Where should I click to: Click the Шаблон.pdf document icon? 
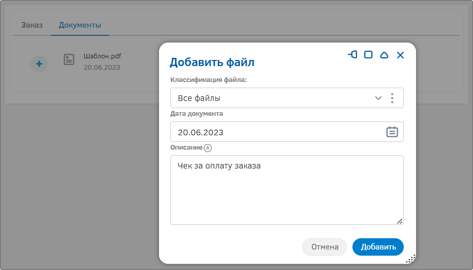(69, 59)
